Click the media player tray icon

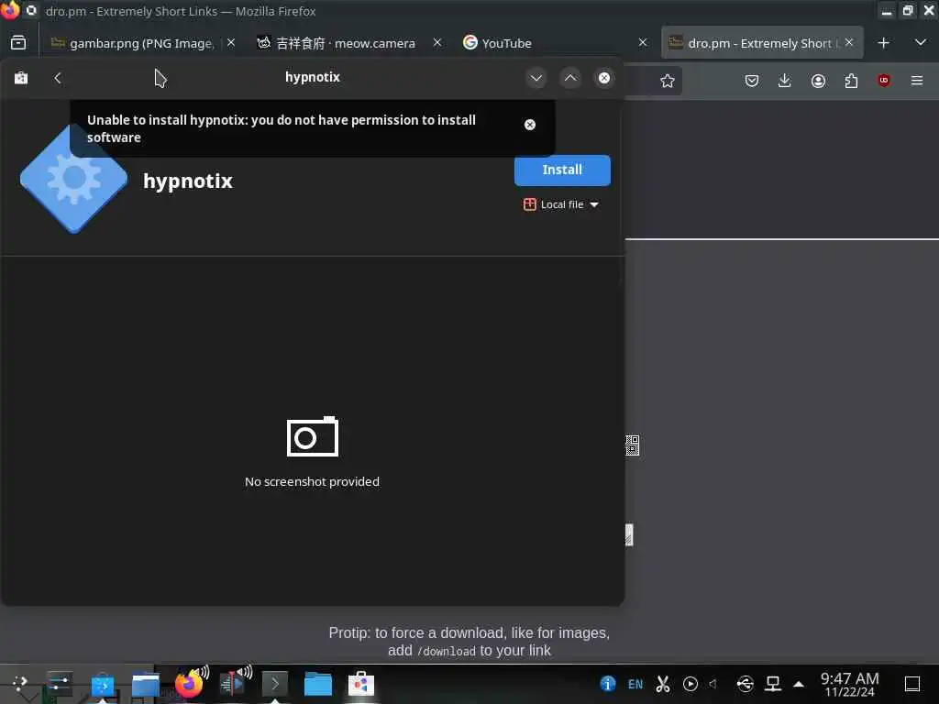click(x=690, y=684)
